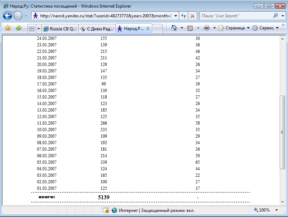This screenshot has height=217, width=288.
Task: Close the Народ.Ру tab
Action: [x=148, y=29]
